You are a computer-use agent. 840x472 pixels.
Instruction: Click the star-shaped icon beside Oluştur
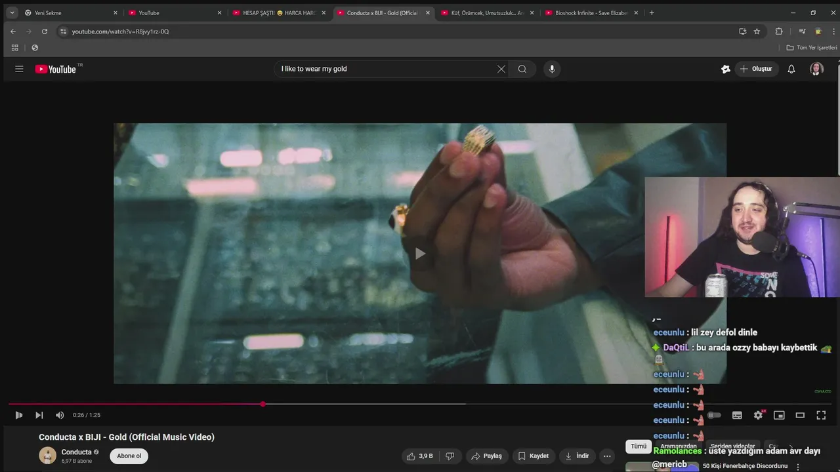coord(726,69)
